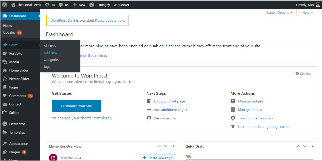Click the Elementor icon in sidebar

5,124
